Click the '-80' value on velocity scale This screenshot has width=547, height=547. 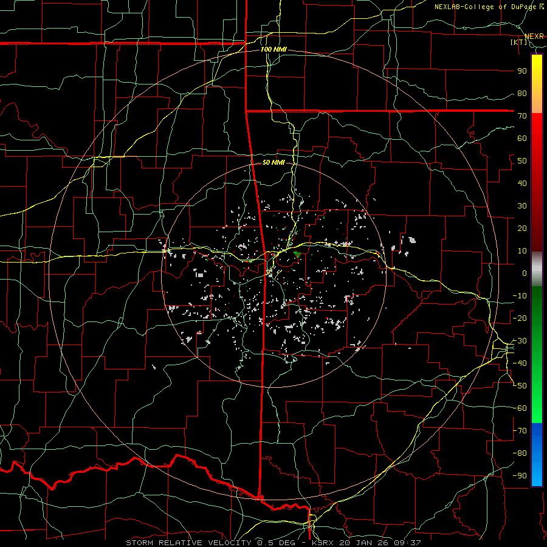[520, 453]
